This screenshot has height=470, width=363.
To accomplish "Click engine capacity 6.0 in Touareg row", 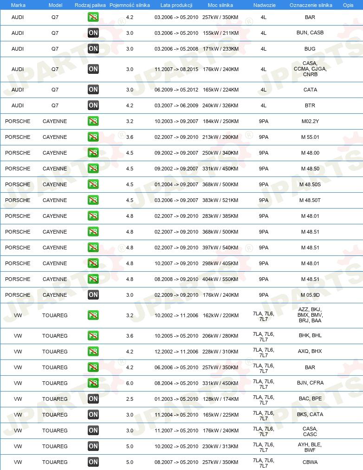I will 130,383.
